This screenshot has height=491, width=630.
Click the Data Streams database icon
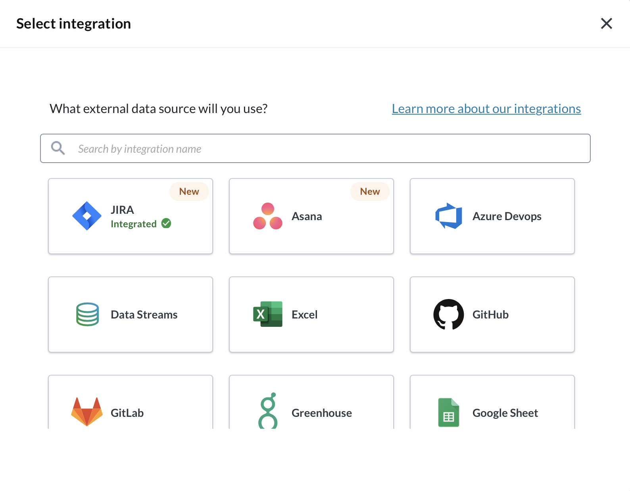click(87, 315)
